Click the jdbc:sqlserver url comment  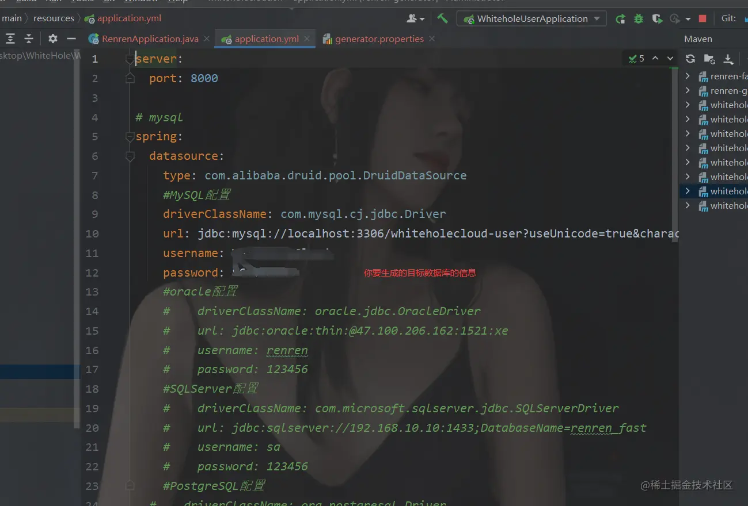point(405,428)
